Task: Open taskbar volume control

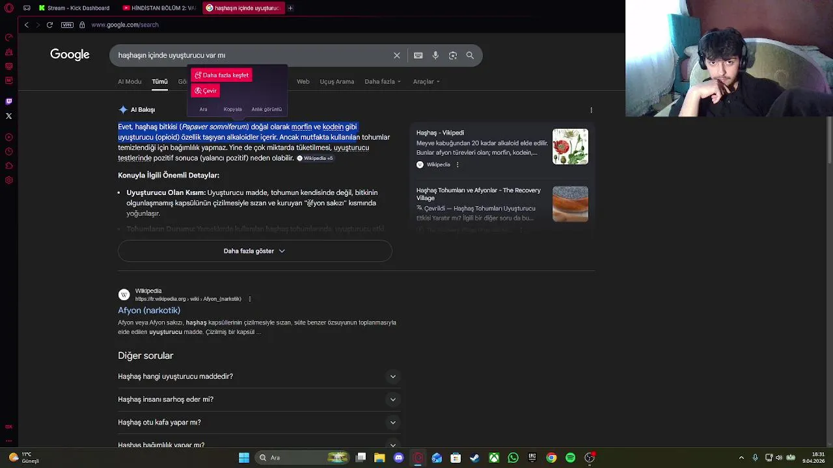Action: tap(779, 458)
